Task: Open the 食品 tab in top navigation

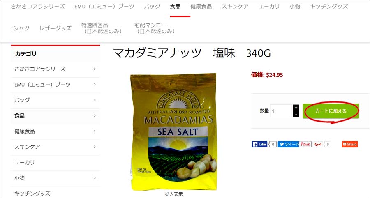Action: [x=175, y=6]
